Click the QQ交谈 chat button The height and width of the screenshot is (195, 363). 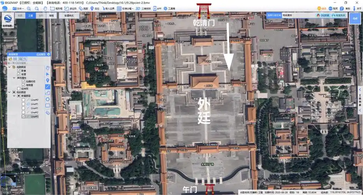pos(323,16)
